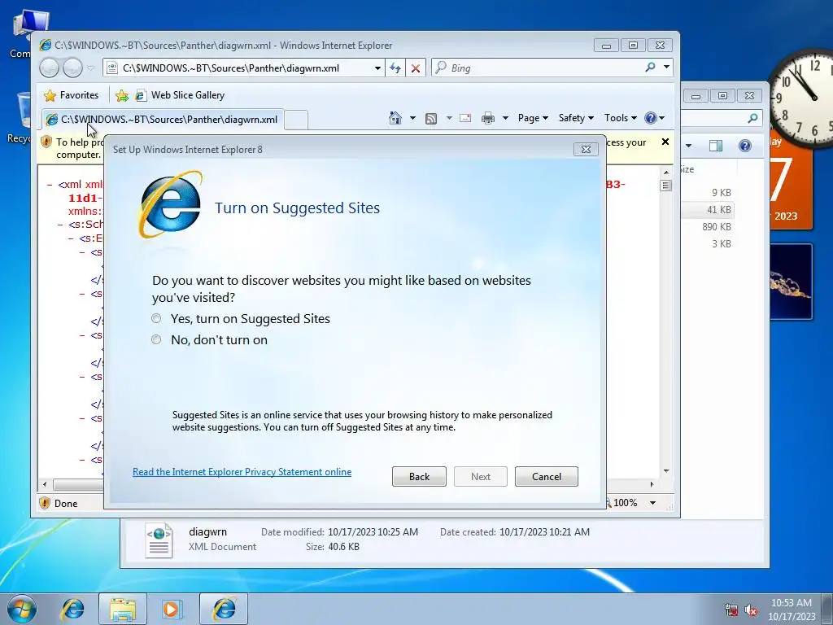Collapse the top xml node minus sign
The width and height of the screenshot is (833, 625).
point(50,185)
